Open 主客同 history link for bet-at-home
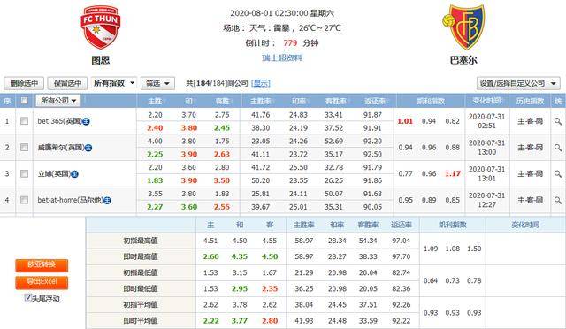The height and width of the screenshot is (329, 566). (530, 200)
